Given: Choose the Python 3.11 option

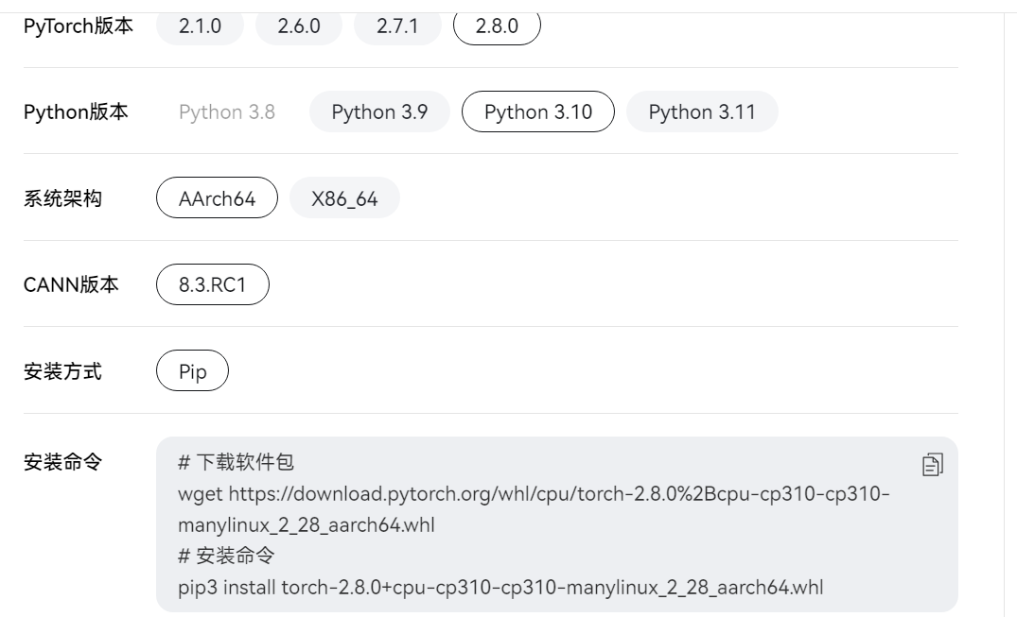Looking at the screenshot, I should [702, 111].
